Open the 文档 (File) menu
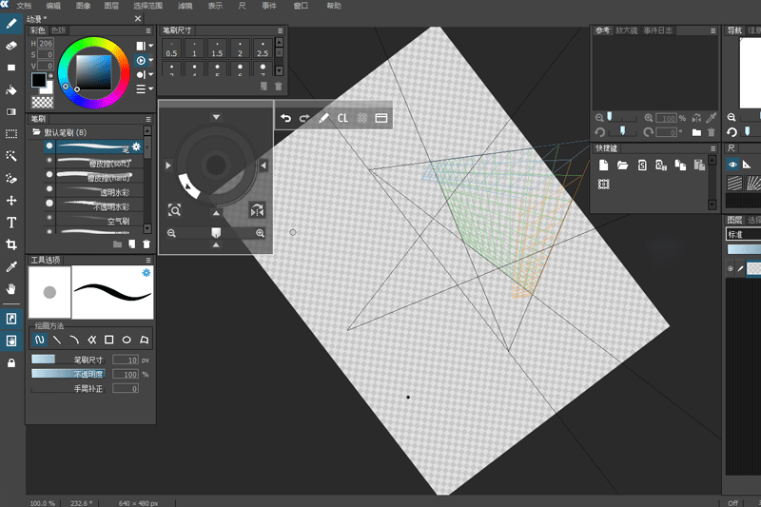761x507 pixels. click(24, 6)
